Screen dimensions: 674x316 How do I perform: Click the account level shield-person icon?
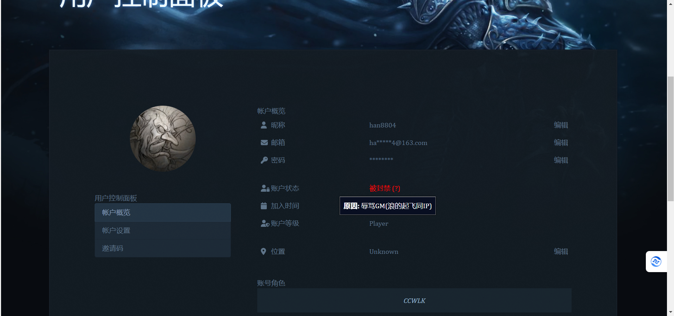[x=265, y=224]
